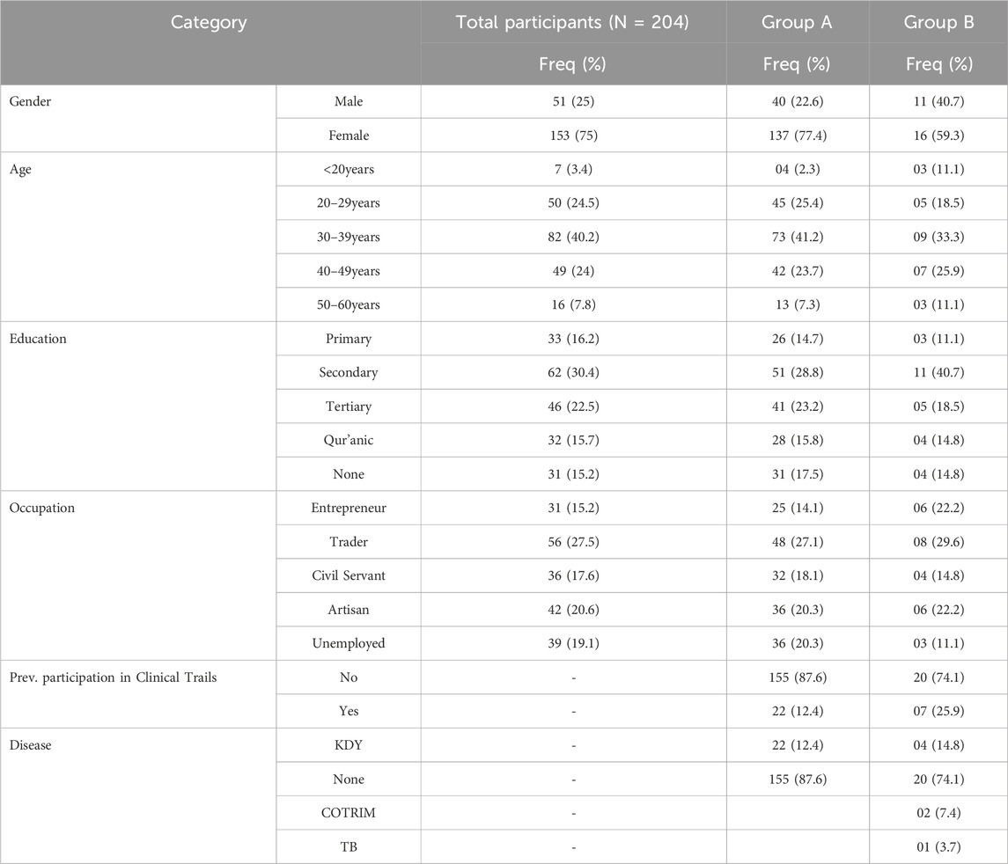1008x864 pixels.
Task: Select the "Qur'anic" education row label
Action: (348, 441)
